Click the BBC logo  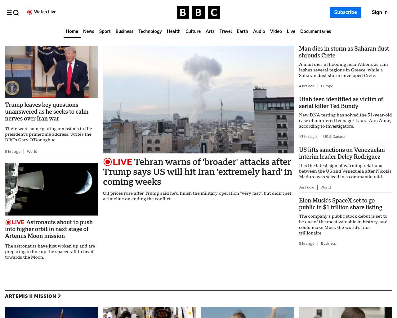click(x=198, y=12)
